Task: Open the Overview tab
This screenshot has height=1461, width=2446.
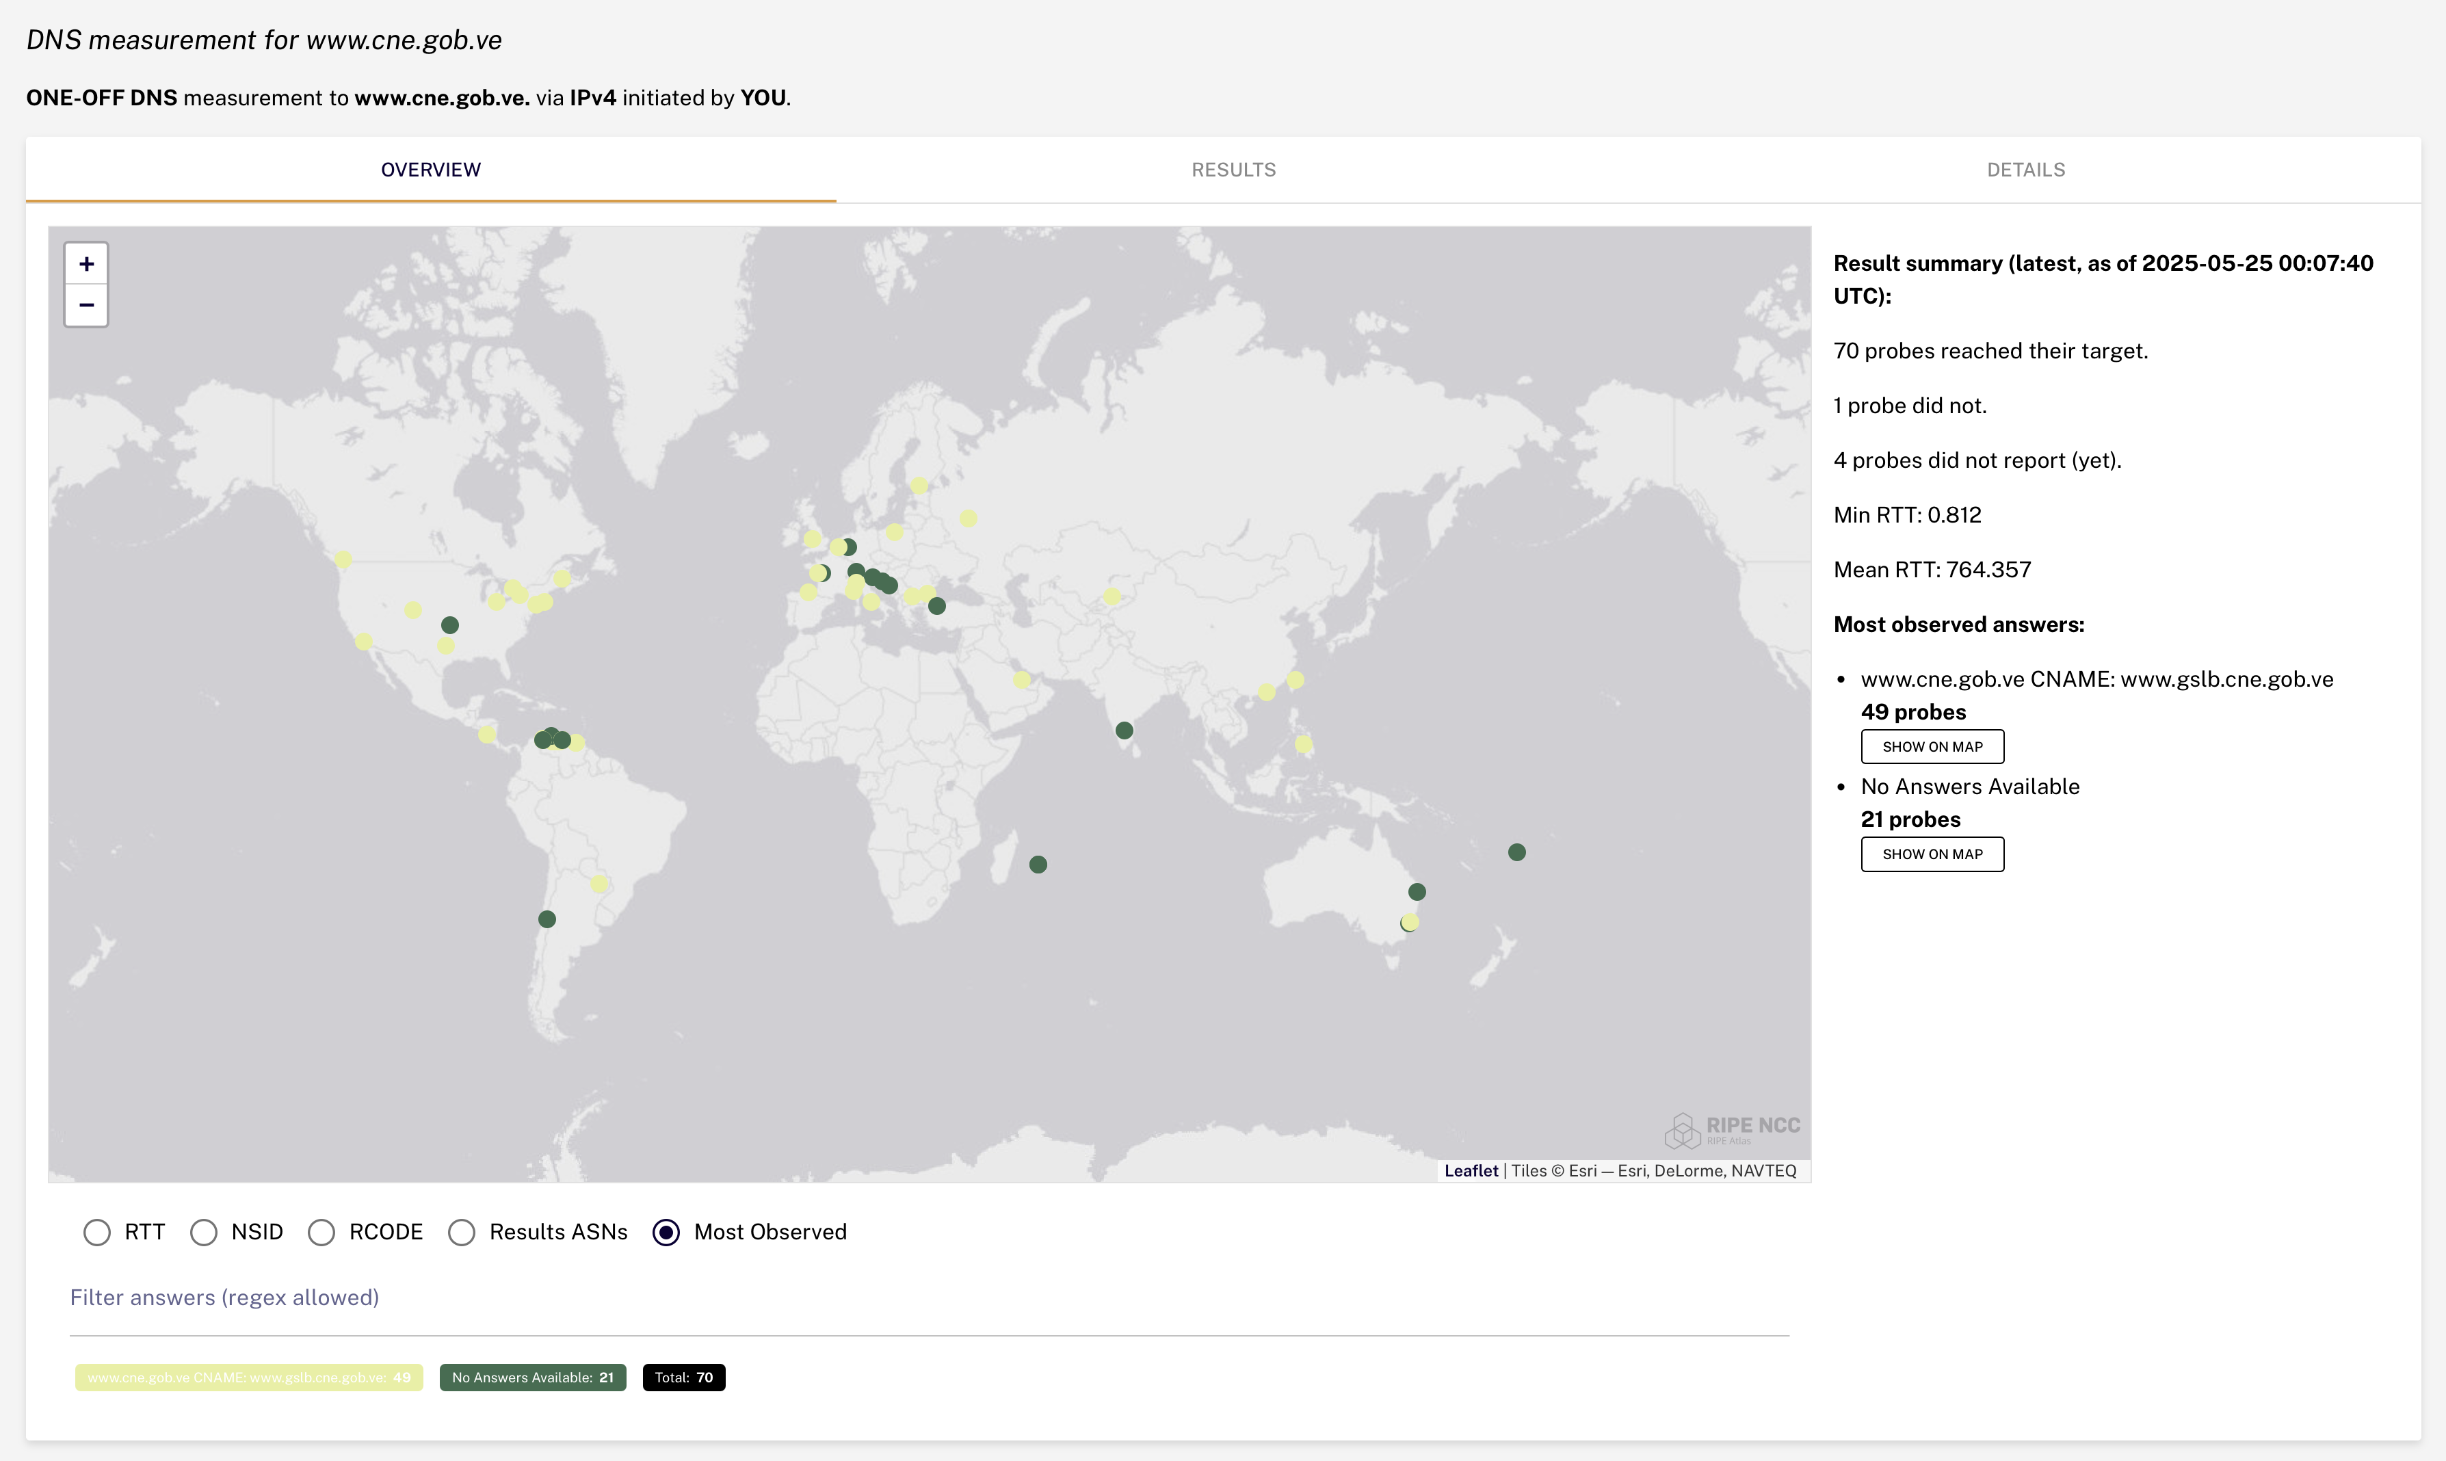Action: [x=431, y=170]
